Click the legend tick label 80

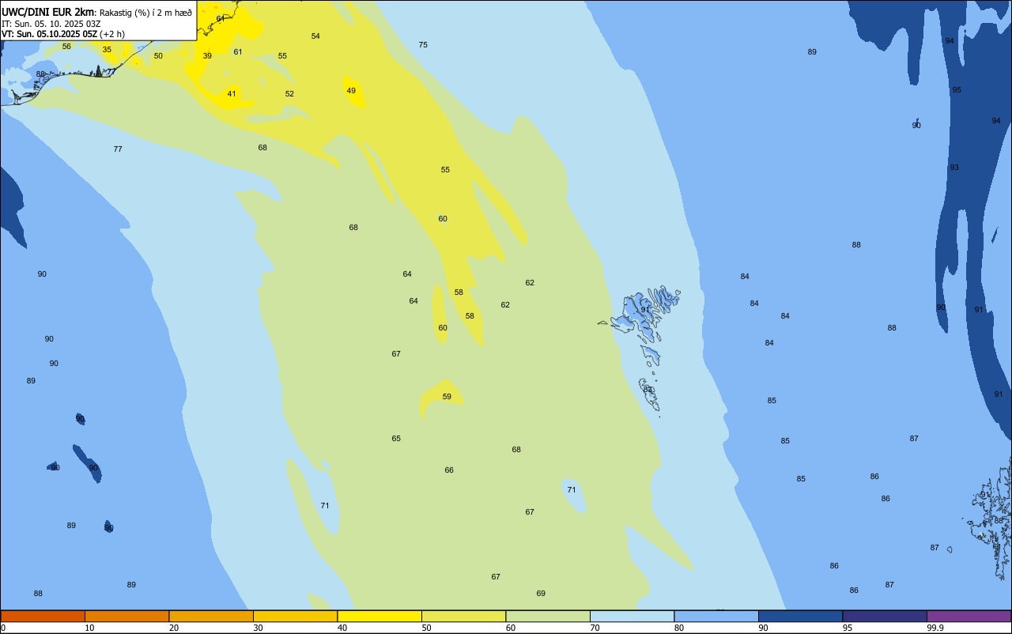pyautogui.click(x=679, y=628)
